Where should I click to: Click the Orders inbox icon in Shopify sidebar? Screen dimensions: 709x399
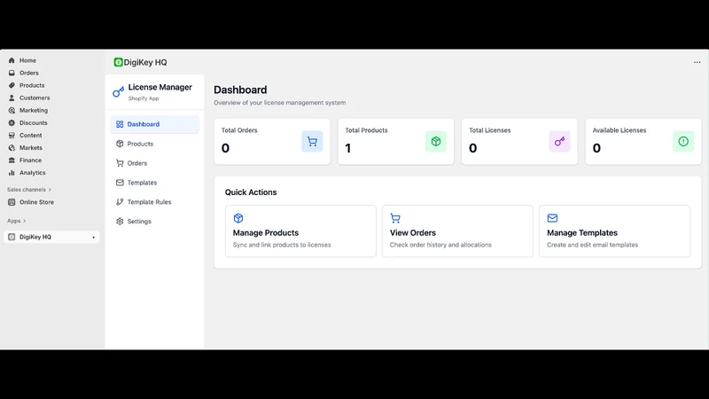click(x=12, y=73)
